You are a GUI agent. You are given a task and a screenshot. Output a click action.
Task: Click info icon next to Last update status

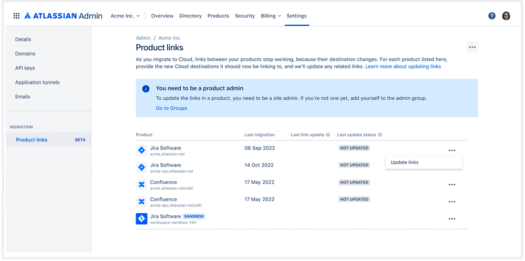[x=380, y=135]
